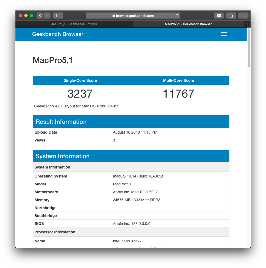Show all tabs overview button

click(x=243, y=16)
